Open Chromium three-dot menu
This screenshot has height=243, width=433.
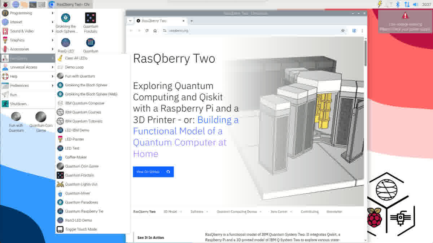[x=362, y=31]
